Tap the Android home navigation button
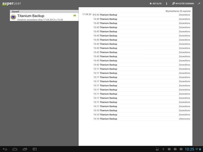This screenshot has height=152, width=203. pos(15,149)
